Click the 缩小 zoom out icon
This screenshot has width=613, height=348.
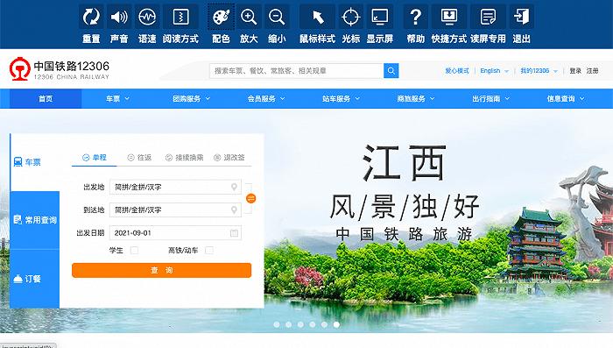[x=277, y=17]
